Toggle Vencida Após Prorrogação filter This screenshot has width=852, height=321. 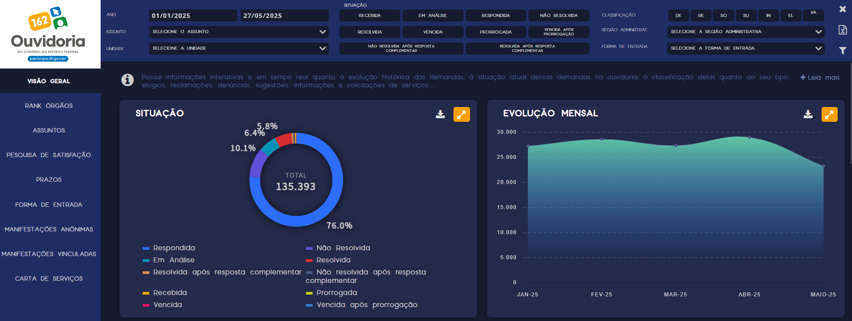tap(559, 32)
